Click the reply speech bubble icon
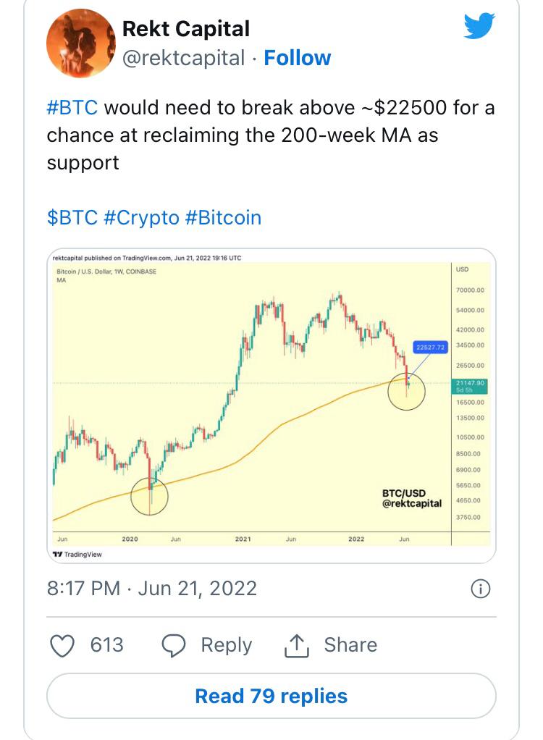The height and width of the screenshot is (740, 543). (x=174, y=645)
